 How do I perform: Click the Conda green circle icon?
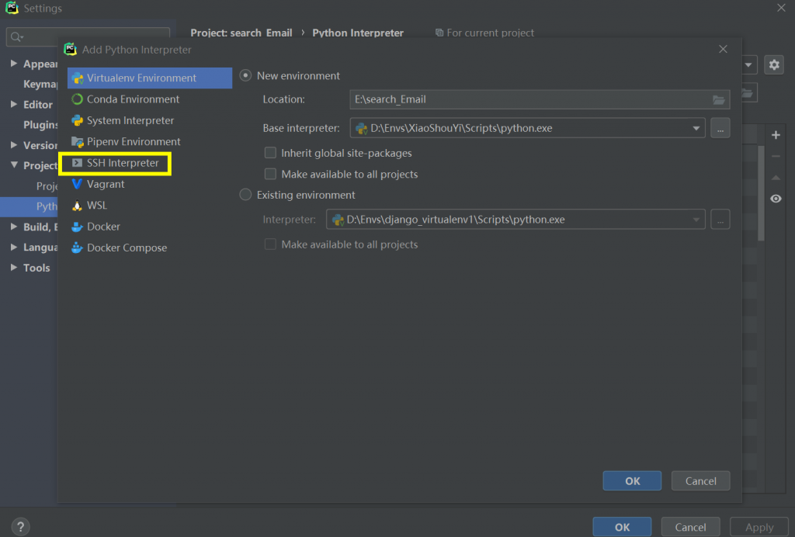click(x=77, y=99)
